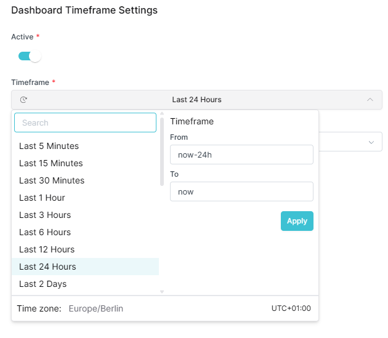The width and height of the screenshot is (388, 338).
Task: Choose Last 6 Hours timeframe
Action: [45, 232]
